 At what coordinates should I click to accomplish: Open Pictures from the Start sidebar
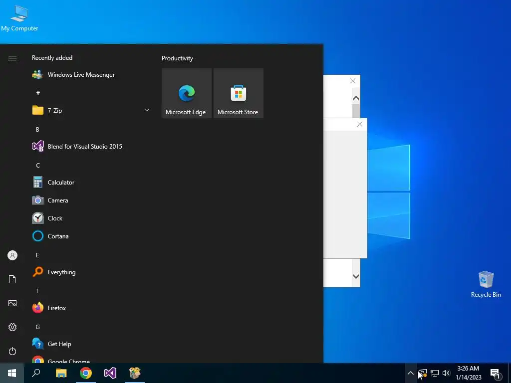[x=12, y=303]
